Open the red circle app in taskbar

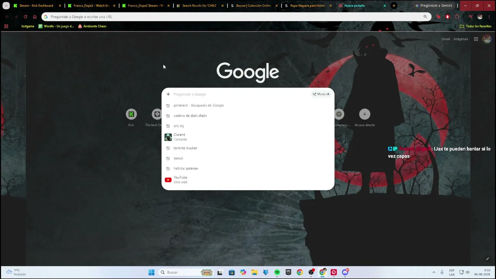334,272
